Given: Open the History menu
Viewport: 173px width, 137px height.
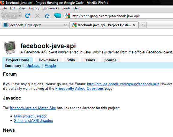Looking at the screenshot, I should click(x=34, y=8).
